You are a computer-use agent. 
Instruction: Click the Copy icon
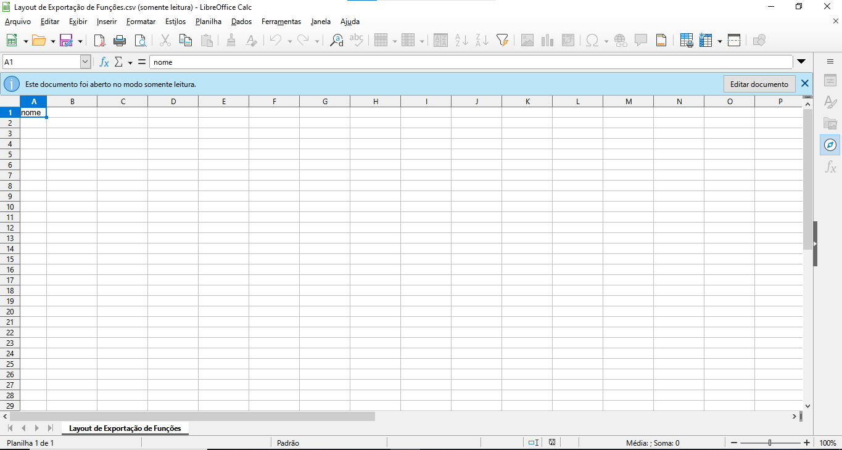186,41
